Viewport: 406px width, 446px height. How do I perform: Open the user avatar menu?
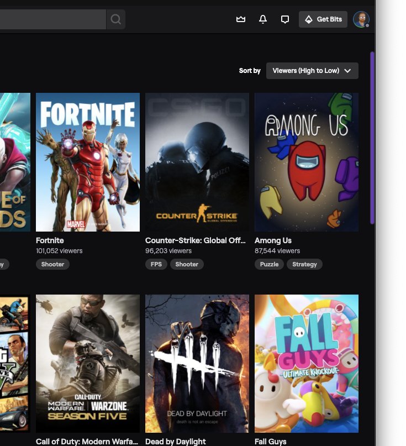coord(361,19)
